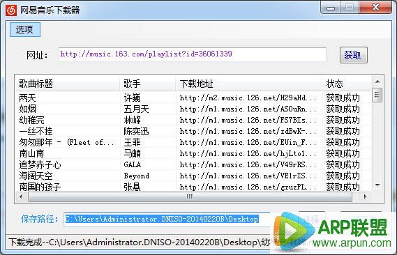Image resolution: width=397 pixels, height=255 pixels.
Task: Click the 获取 button
Action: [x=354, y=55]
